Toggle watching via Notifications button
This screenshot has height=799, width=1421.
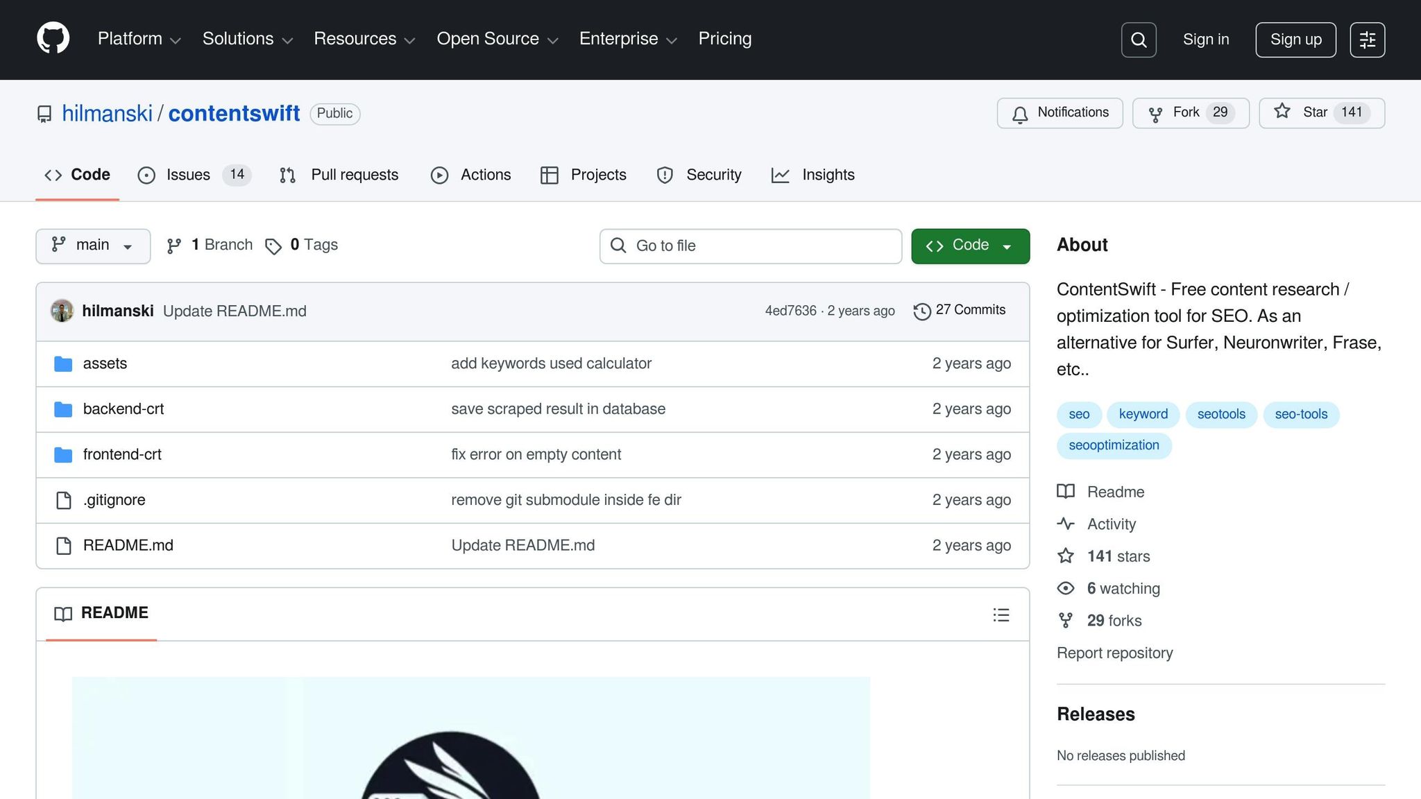[1060, 112]
